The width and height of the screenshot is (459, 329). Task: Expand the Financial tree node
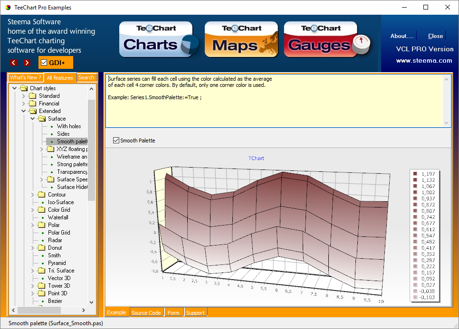(23, 103)
